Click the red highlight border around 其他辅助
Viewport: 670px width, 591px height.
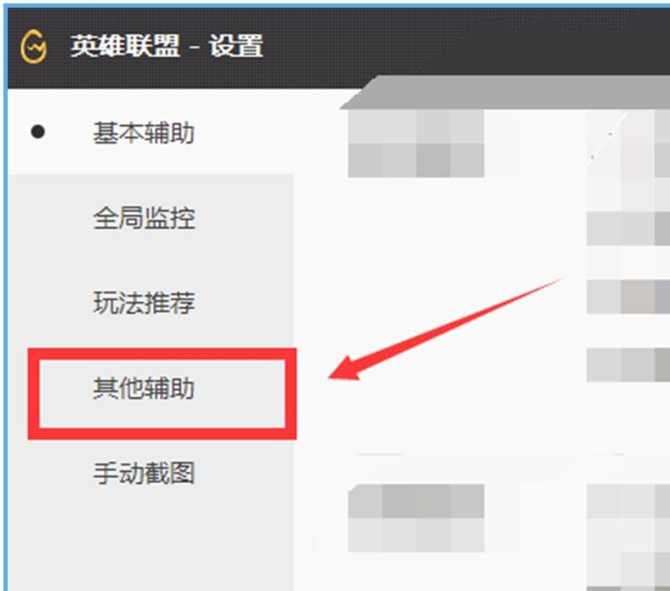[x=162, y=394]
